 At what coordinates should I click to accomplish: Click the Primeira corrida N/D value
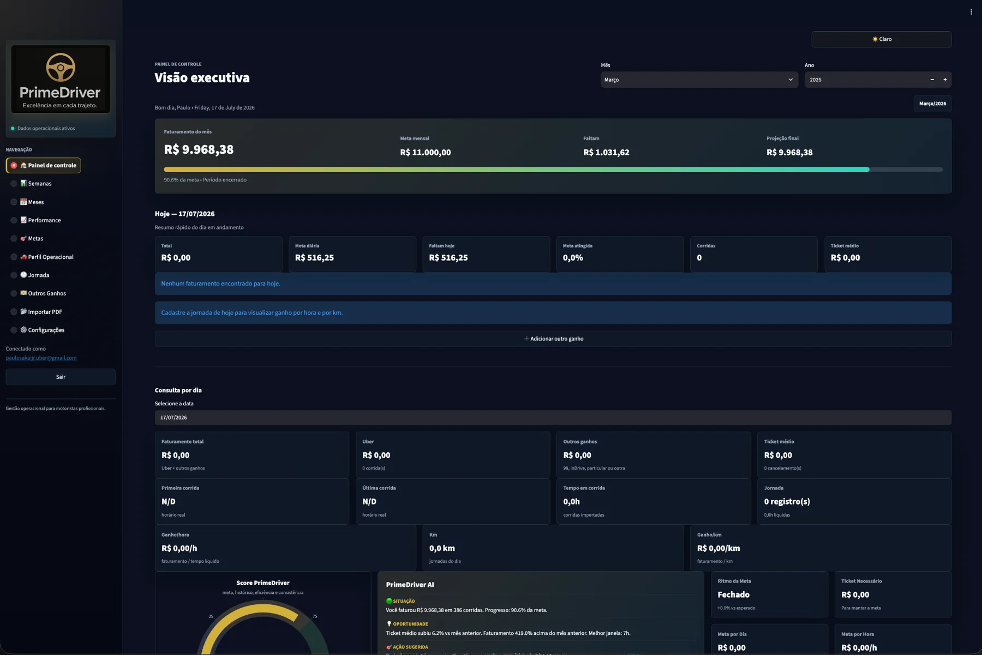169,501
